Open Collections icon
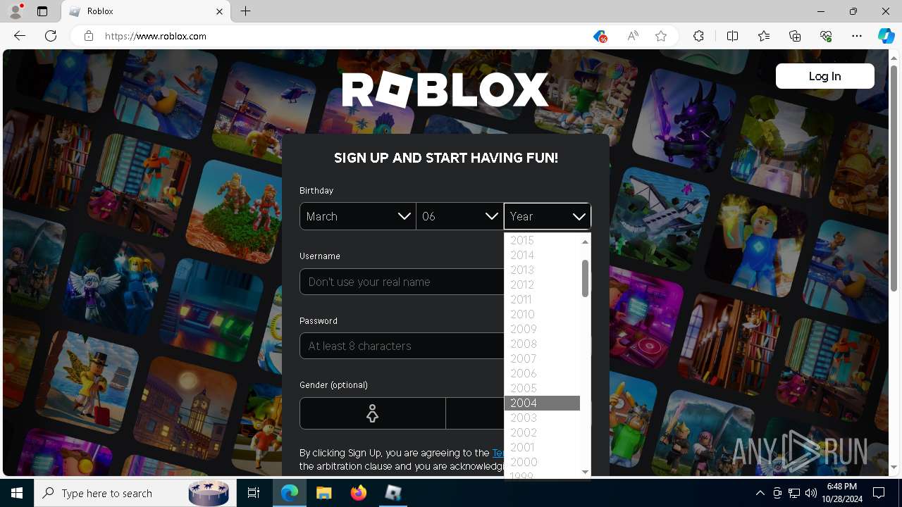 point(795,36)
